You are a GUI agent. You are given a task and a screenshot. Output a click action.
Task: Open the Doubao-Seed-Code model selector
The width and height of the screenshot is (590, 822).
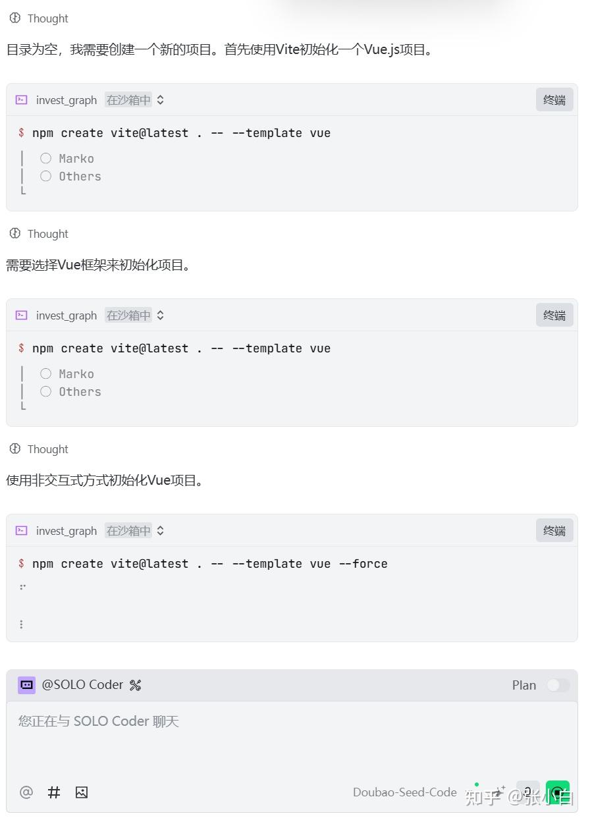404,792
